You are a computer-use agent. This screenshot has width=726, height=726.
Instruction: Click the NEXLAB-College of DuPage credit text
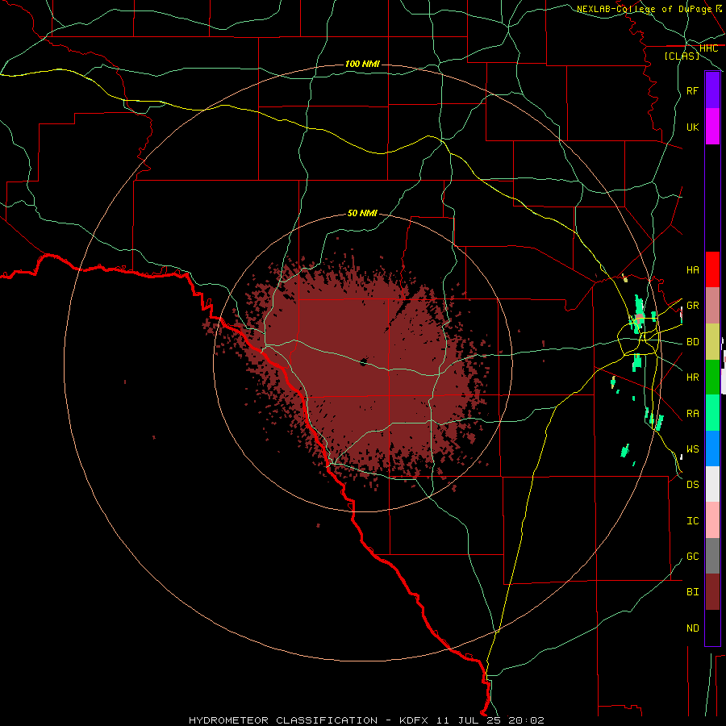pyautogui.click(x=644, y=9)
